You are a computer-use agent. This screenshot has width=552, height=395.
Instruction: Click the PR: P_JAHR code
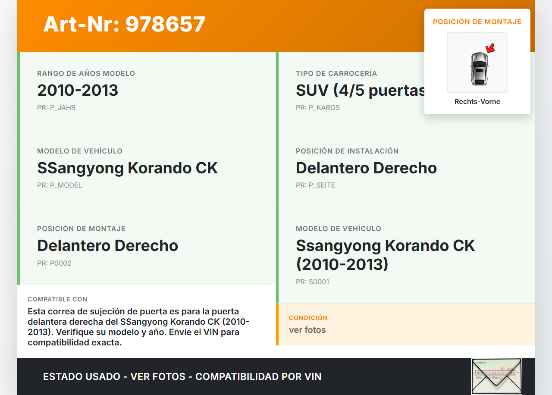click(x=56, y=108)
